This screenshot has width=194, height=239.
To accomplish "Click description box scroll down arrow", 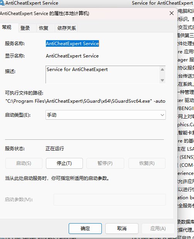I will pos(162,80).
